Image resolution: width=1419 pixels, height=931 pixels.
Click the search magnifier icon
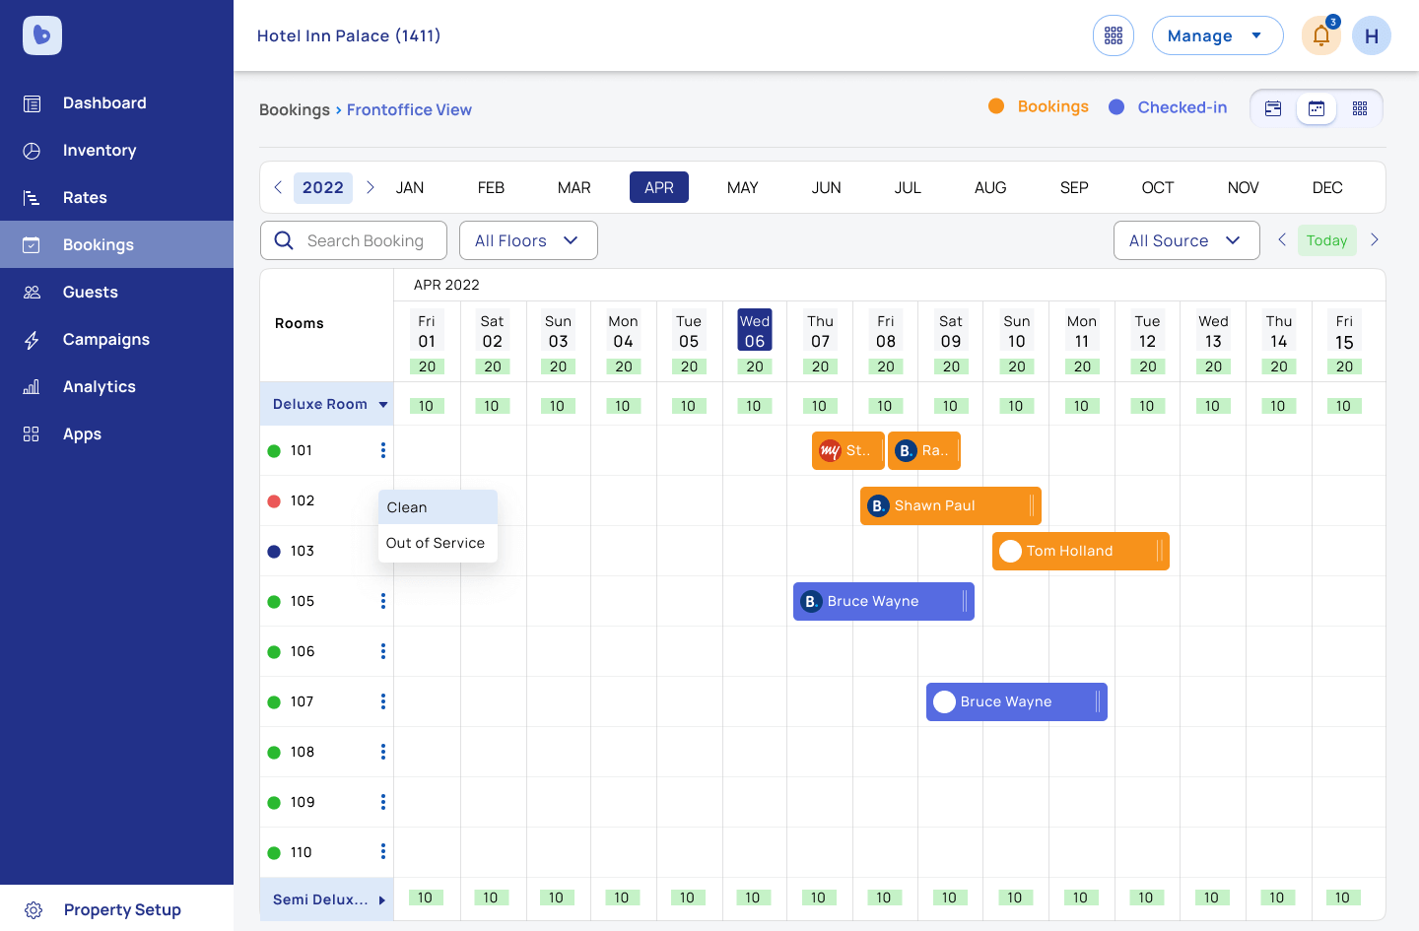(x=284, y=240)
